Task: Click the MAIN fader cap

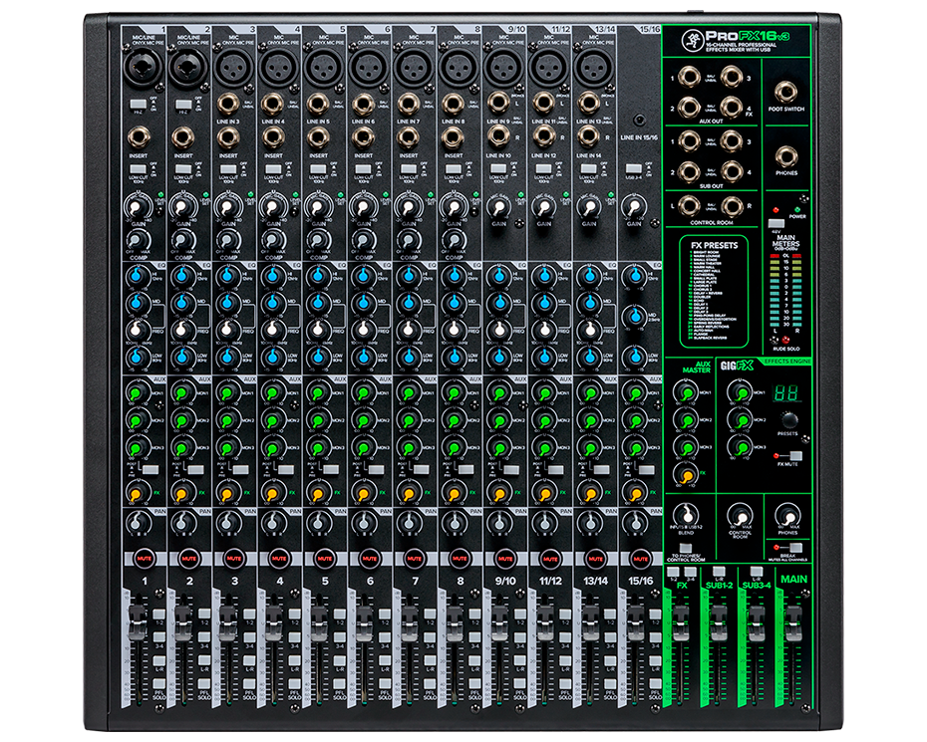Action: (x=792, y=622)
